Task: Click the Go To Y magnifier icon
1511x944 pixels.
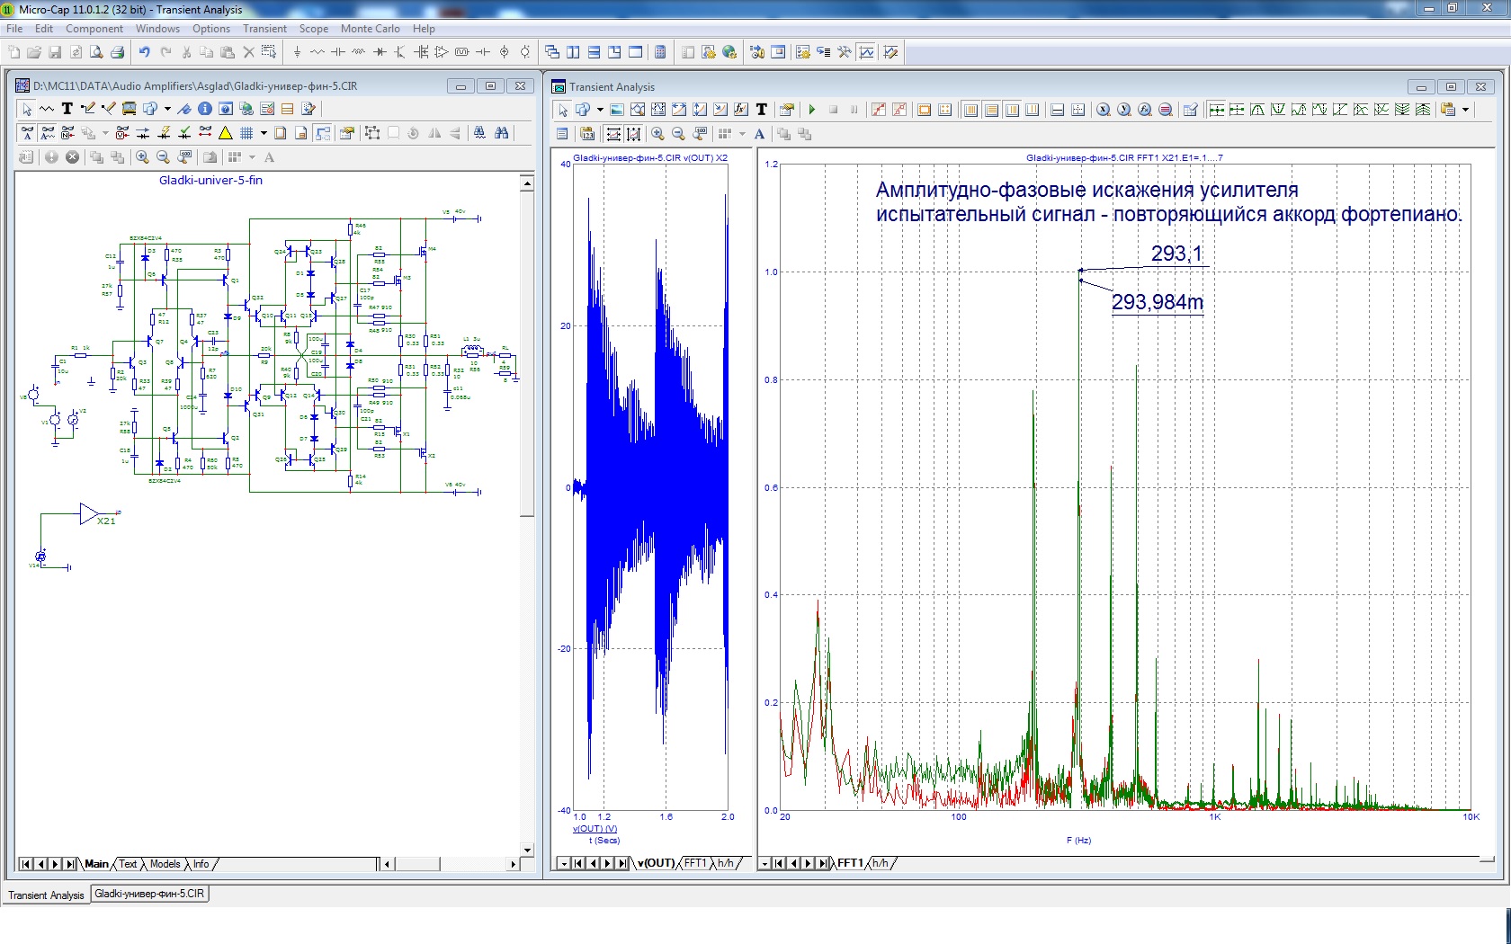Action: click(1124, 110)
